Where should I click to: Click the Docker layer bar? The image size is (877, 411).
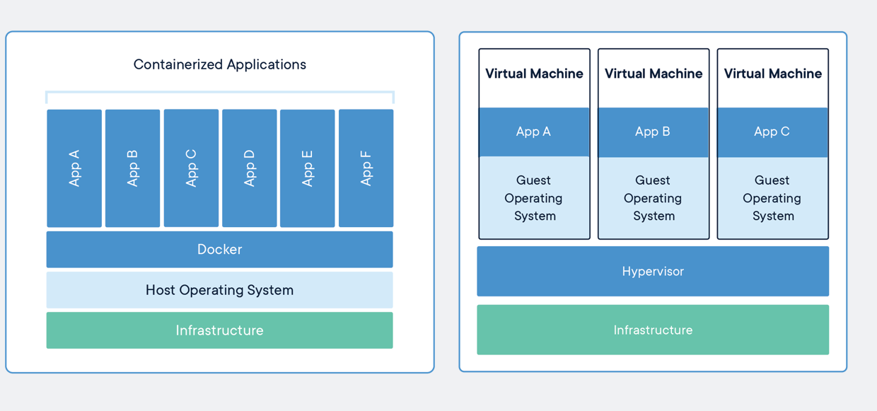[219, 250]
